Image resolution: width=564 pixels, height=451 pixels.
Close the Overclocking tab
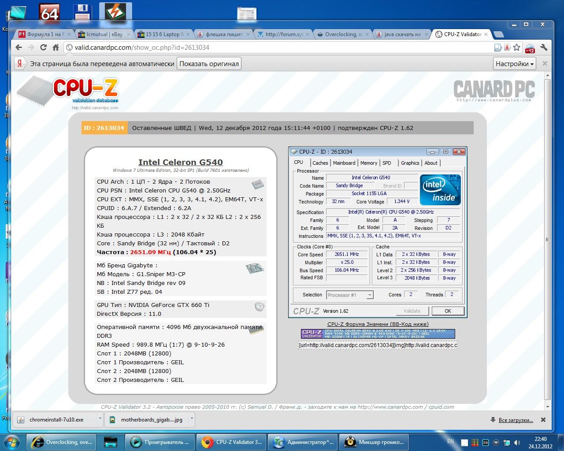367,34
